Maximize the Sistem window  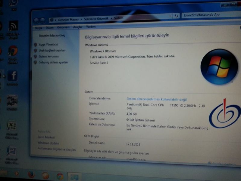pyautogui.click(x=233, y=4)
